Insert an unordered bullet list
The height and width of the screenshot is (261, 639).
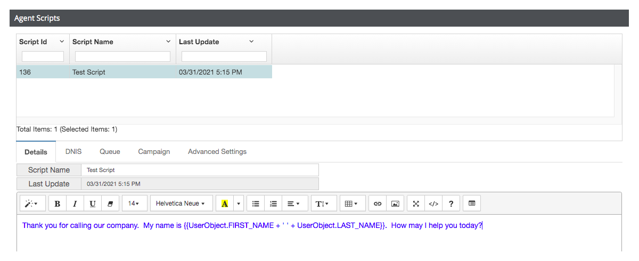(256, 203)
